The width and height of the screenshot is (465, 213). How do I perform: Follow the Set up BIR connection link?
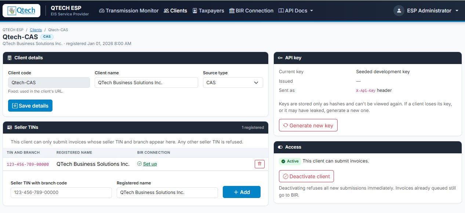pyautogui.click(x=150, y=164)
